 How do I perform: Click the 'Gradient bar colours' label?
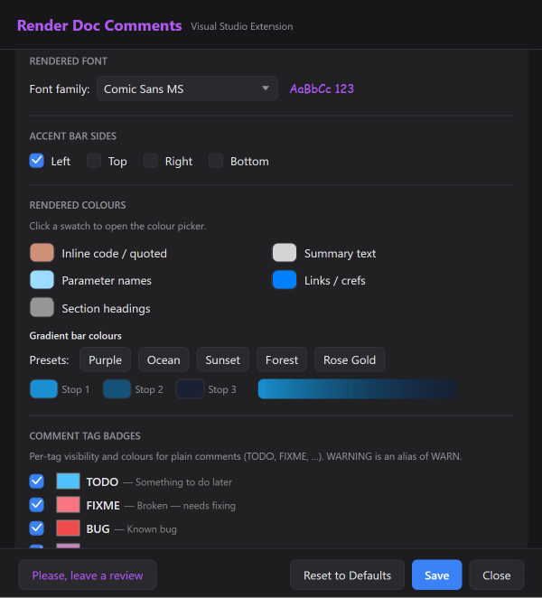[x=76, y=336]
